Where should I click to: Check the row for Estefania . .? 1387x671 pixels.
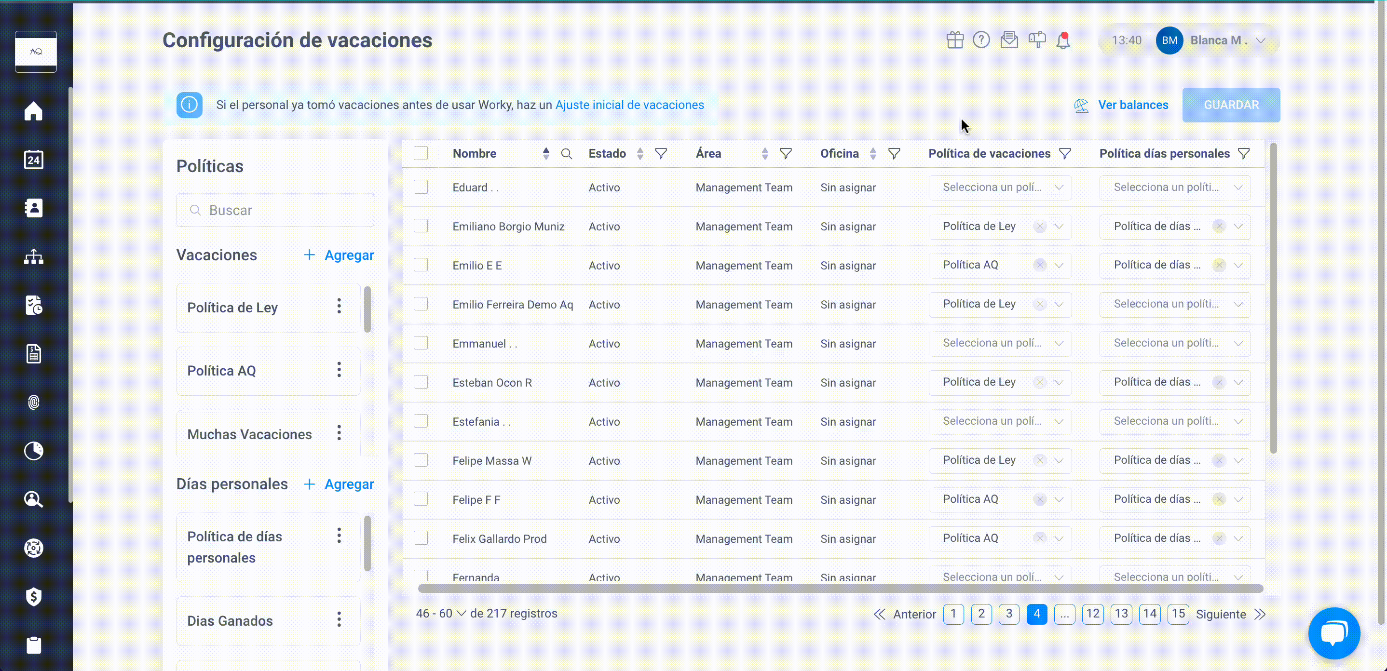click(x=421, y=421)
